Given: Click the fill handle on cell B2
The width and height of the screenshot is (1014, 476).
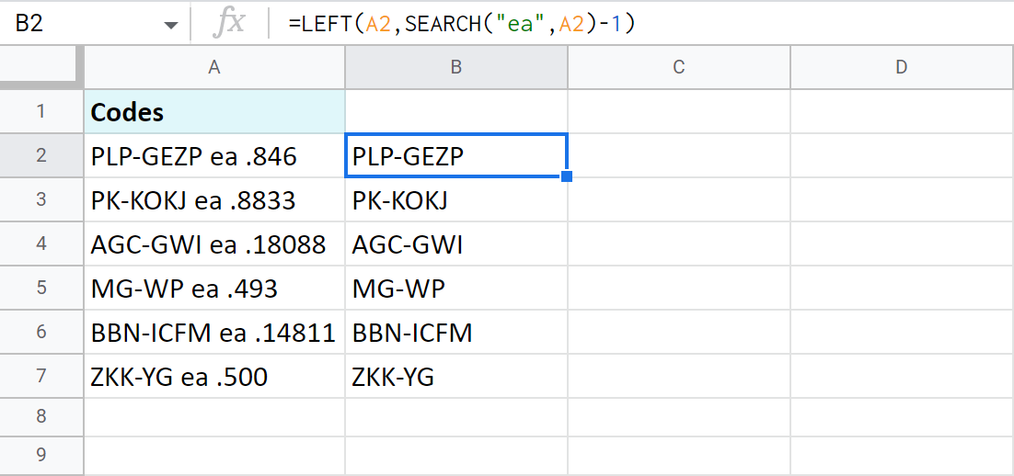Looking at the screenshot, I should (567, 176).
